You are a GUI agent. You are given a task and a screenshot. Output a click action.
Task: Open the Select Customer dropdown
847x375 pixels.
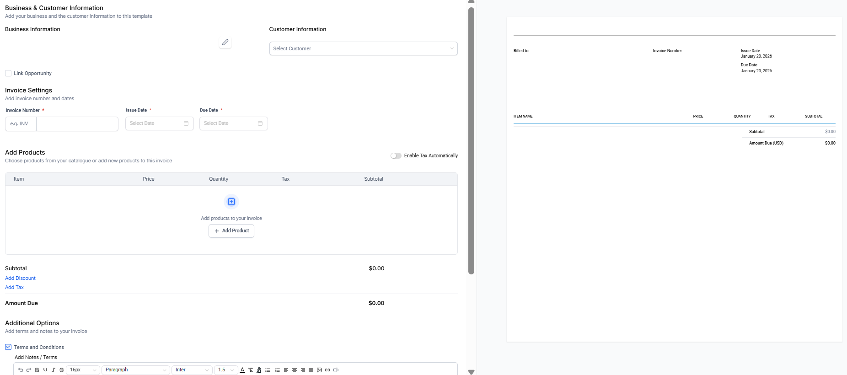click(x=364, y=48)
